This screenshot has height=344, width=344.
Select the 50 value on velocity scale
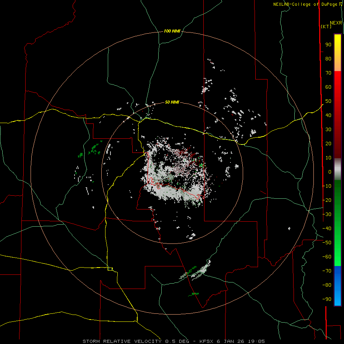tap(328, 101)
